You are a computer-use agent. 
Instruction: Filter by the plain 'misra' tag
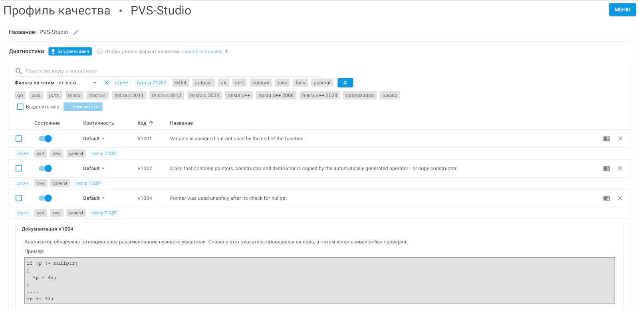[x=74, y=96]
